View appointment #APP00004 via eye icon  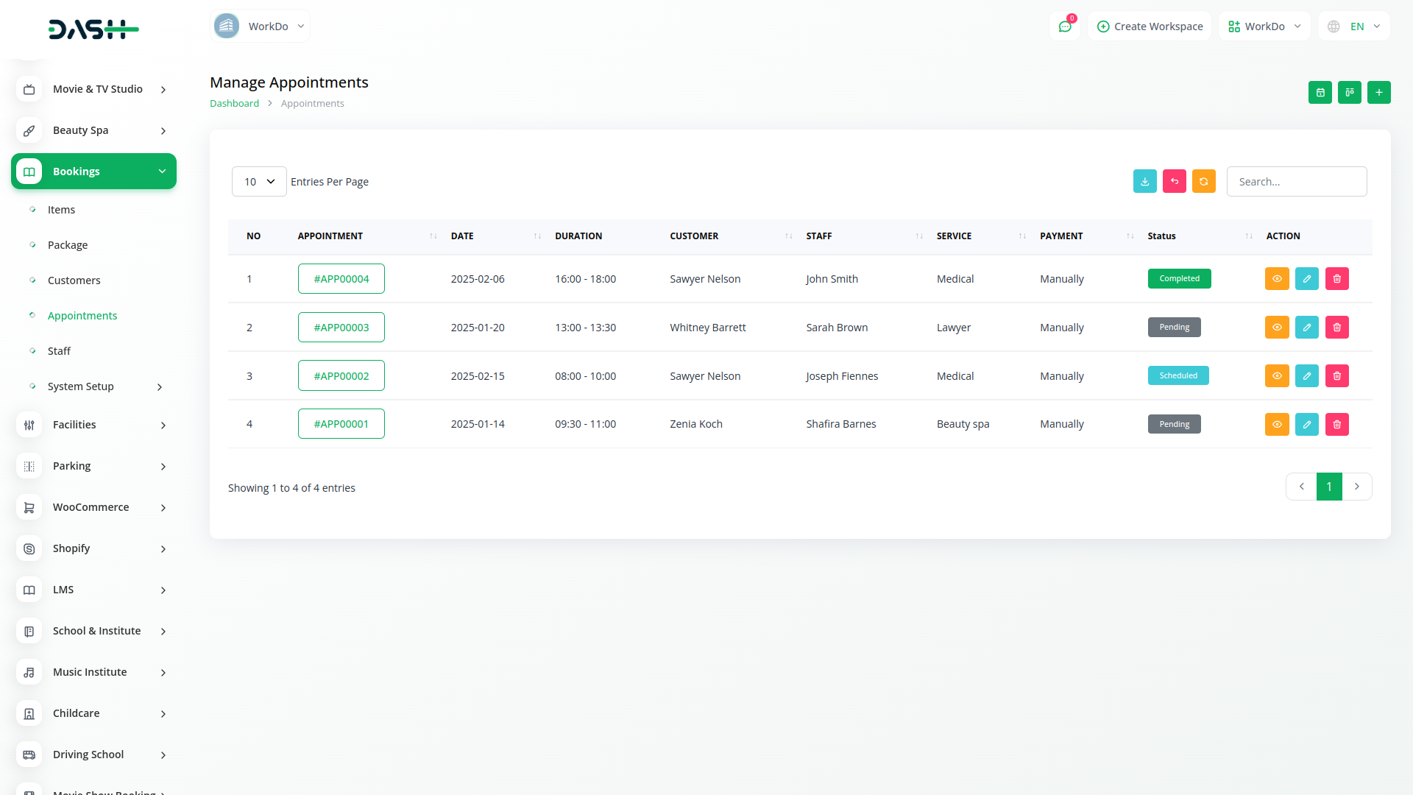1277,279
